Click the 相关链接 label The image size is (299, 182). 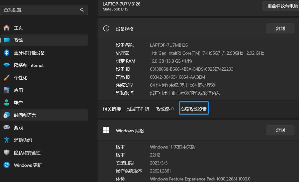click(x=112, y=109)
